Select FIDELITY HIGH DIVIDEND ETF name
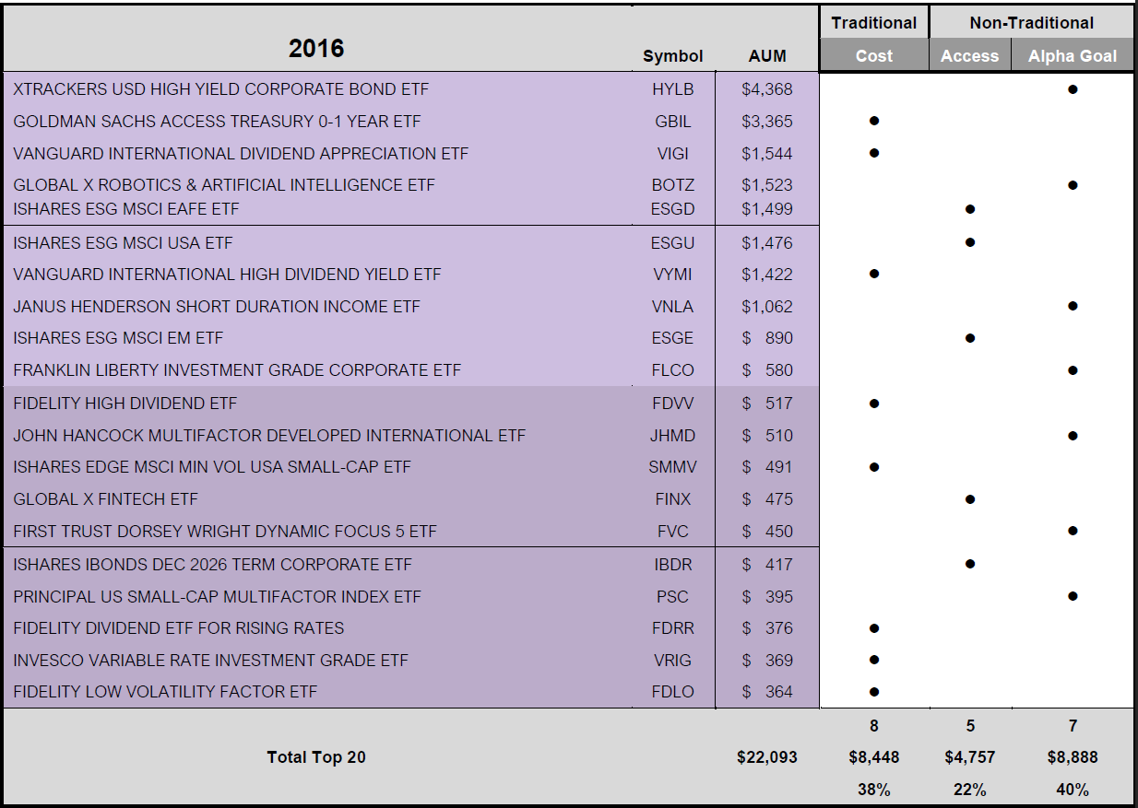Viewport: 1138px width, 808px height. pyautogui.click(x=124, y=404)
